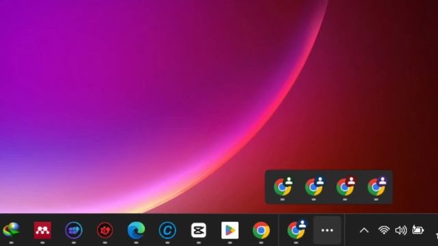
Task: Click the volume speaker tray icon
Action: coord(401,230)
